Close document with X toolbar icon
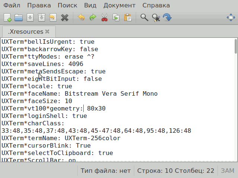The width and height of the screenshot is (238, 178). [64, 17]
